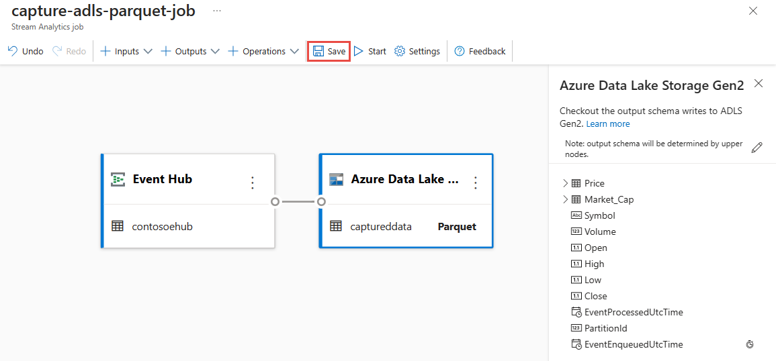Screen dimensions: 776x361
Task: Select the Azure Data Lake node title
Action: 405,179
